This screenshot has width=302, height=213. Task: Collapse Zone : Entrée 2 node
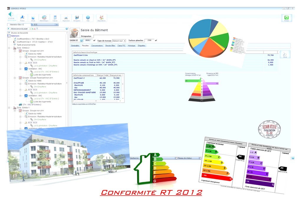[x=9, y=48]
